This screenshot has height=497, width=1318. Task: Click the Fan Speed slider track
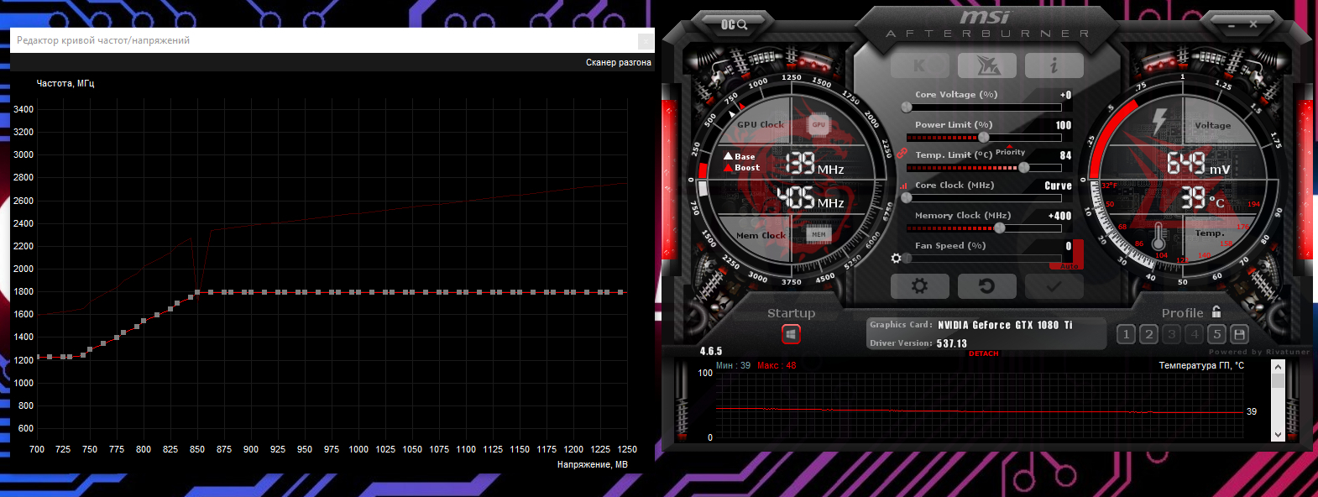[984, 258]
